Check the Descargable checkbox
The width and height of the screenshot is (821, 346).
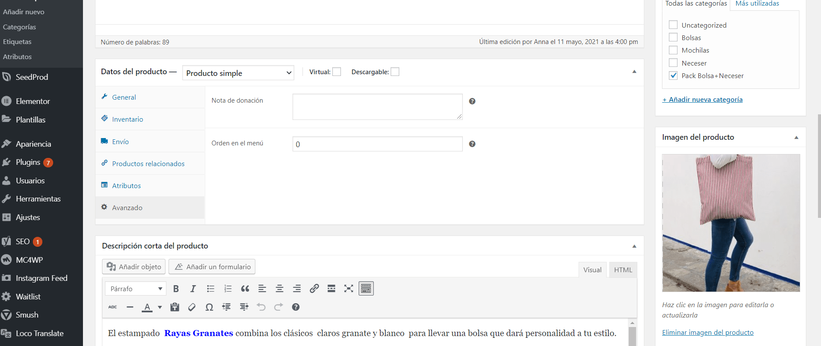click(x=395, y=72)
